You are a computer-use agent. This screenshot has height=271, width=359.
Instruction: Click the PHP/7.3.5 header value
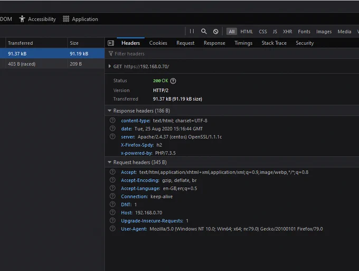165,153
